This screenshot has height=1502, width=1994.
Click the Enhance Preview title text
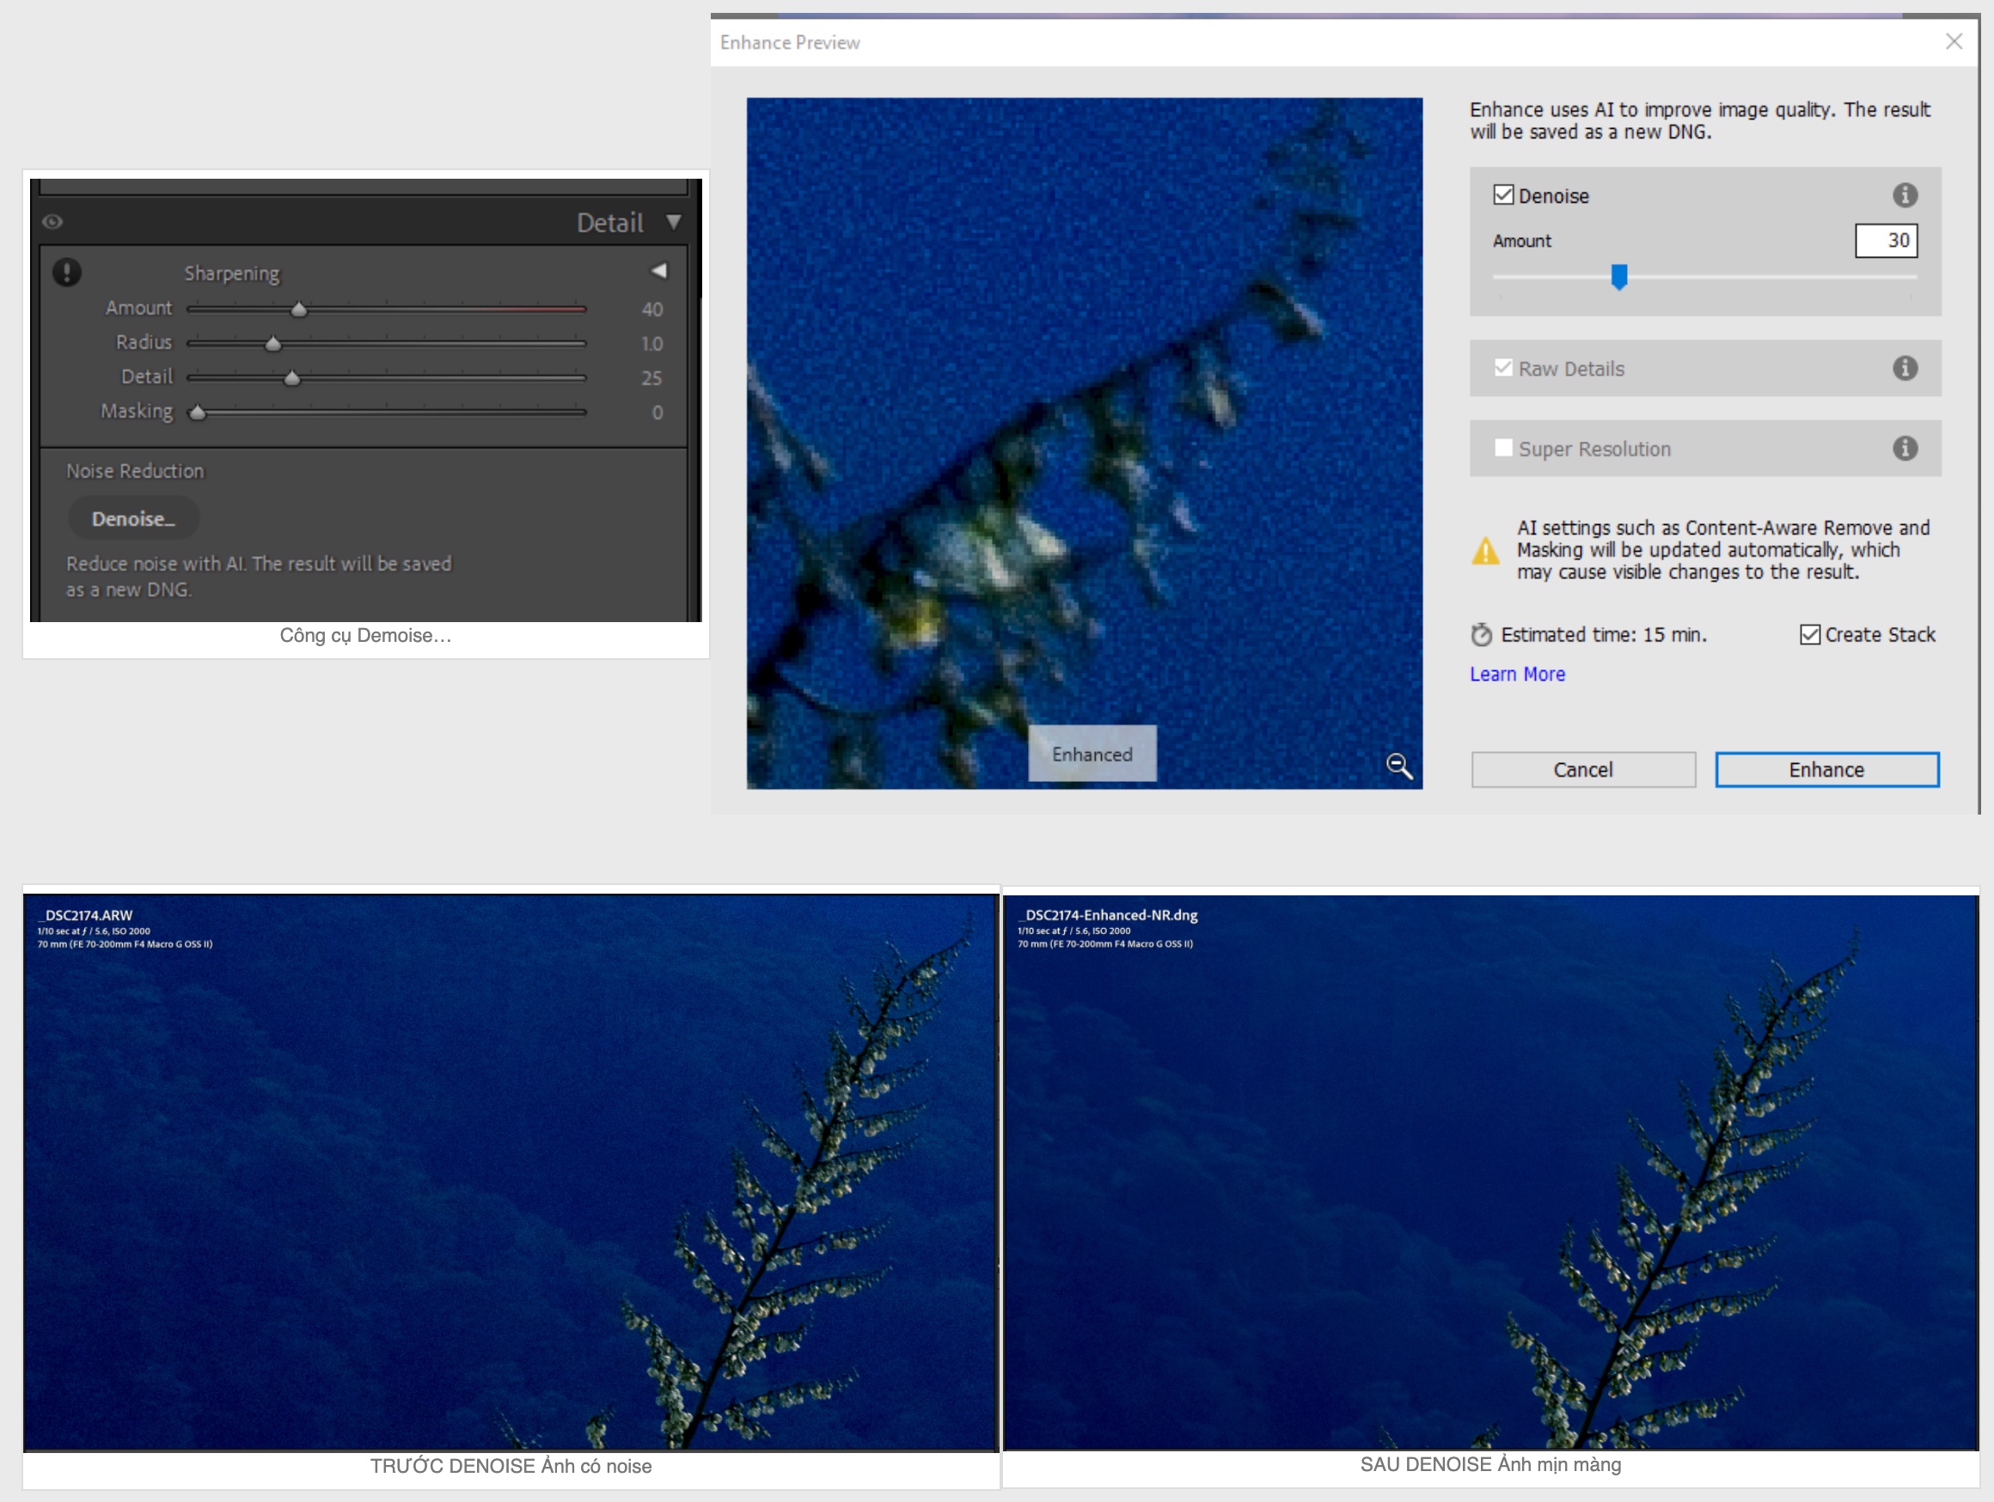790,42
